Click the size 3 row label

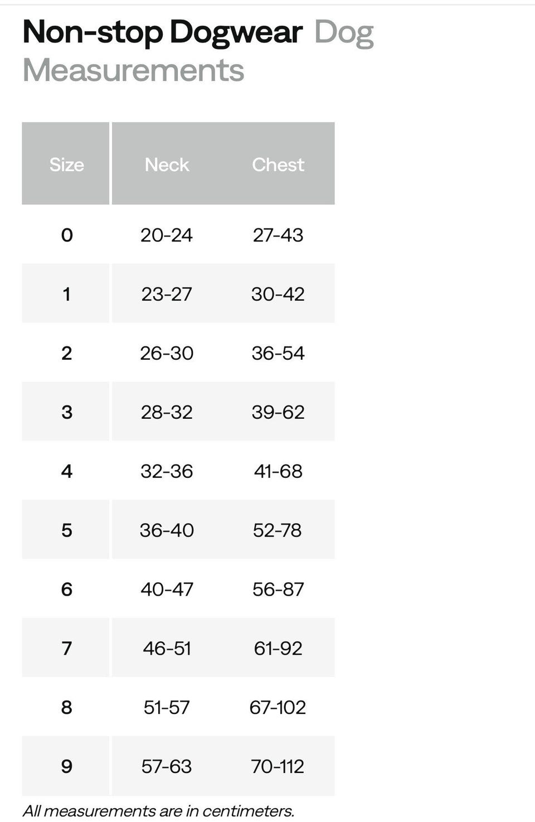point(66,412)
